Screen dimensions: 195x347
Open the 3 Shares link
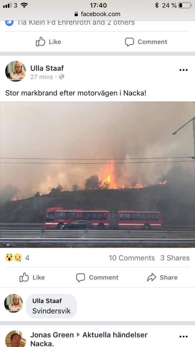pos(175,258)
